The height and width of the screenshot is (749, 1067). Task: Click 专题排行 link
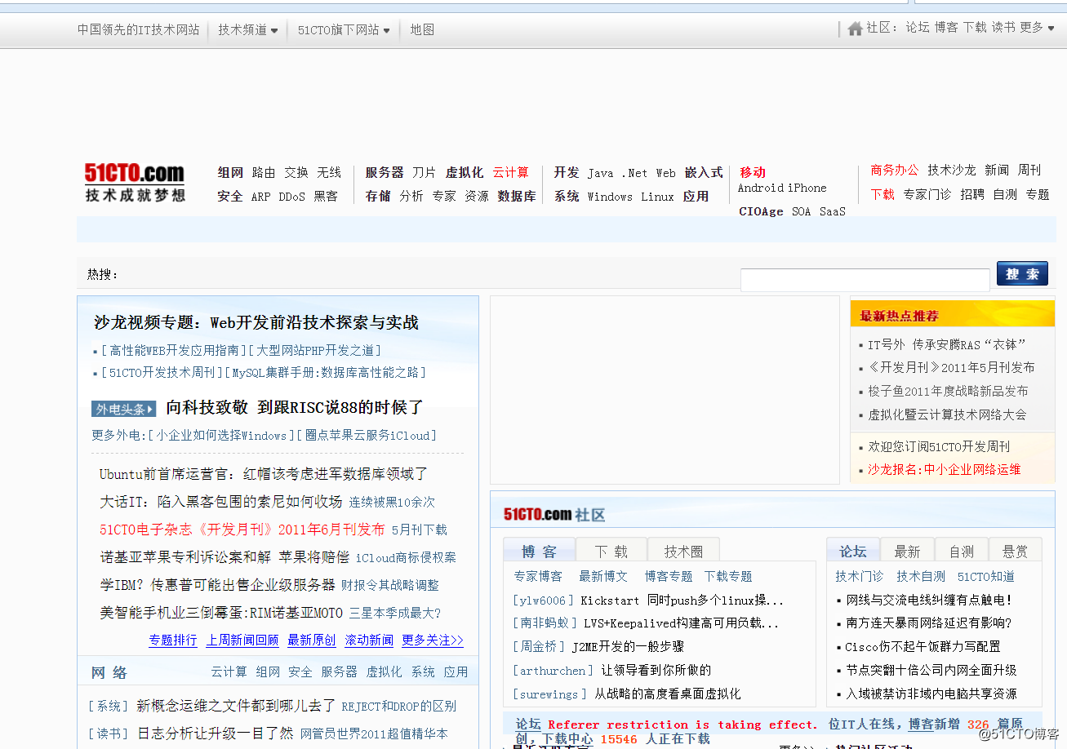point(172,640)
